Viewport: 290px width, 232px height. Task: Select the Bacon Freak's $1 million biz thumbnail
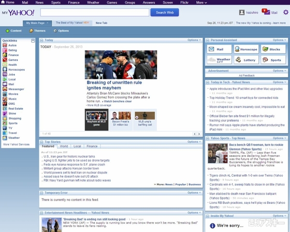tap(121, 120)
